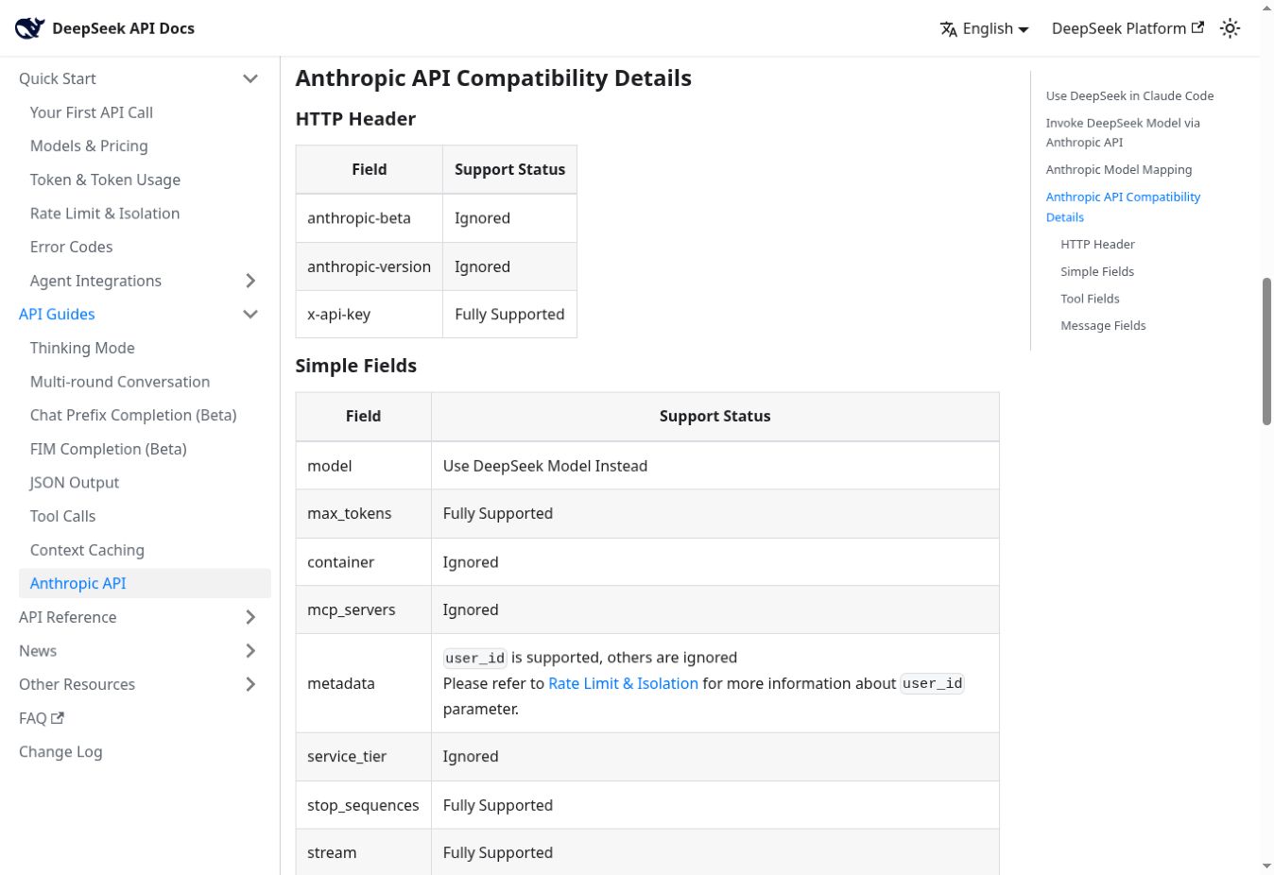Jump to Tool Fields in table of contents

coord(1090,299)
